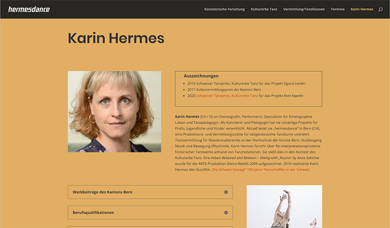Open the Kulturerbe Tanz menu item
This screenshot has width=390, height=228.
(x=264, y=9)
